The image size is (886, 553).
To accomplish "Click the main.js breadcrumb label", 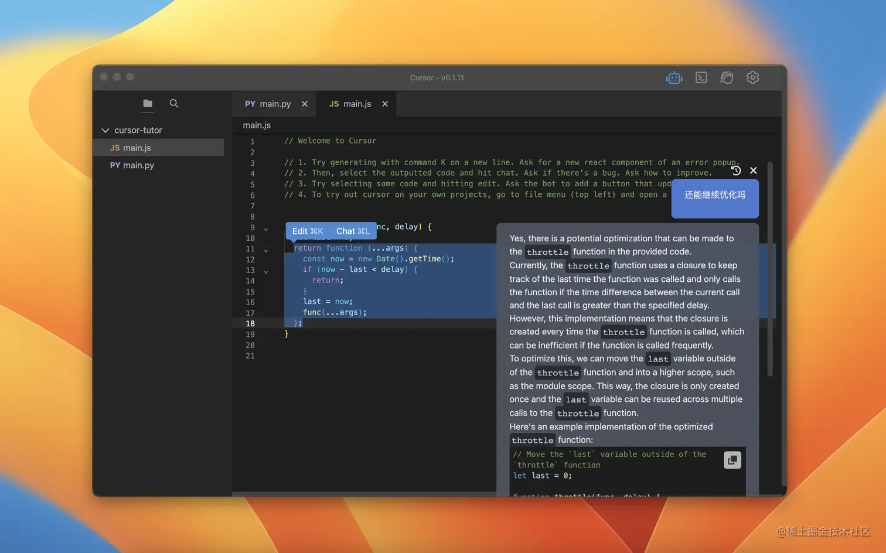I will (257, 125).
